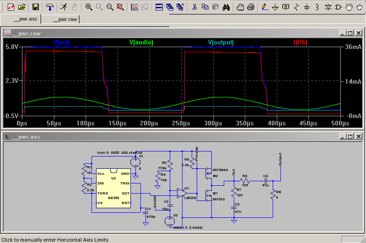
Task: Click the V(output) trace label
Action: (221, 42)
